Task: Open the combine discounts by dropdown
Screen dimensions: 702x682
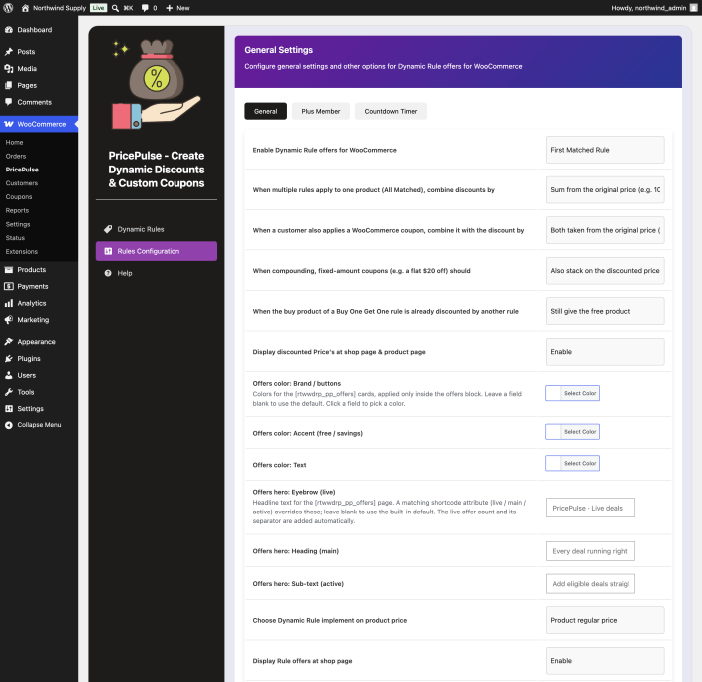Action: 605,189
